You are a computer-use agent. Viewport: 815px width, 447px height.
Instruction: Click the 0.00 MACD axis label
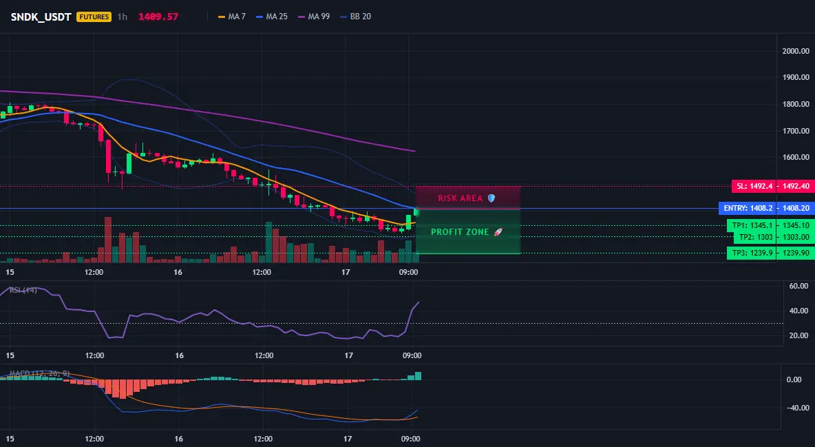click(794, 380)
